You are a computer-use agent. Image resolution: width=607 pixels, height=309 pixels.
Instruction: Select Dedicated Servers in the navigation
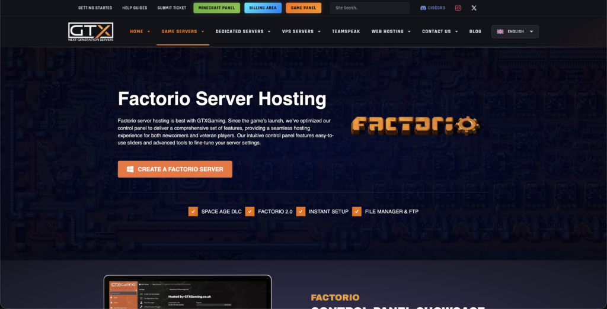click(x=239, y=32)
